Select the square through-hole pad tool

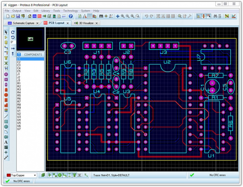(6, 79)
